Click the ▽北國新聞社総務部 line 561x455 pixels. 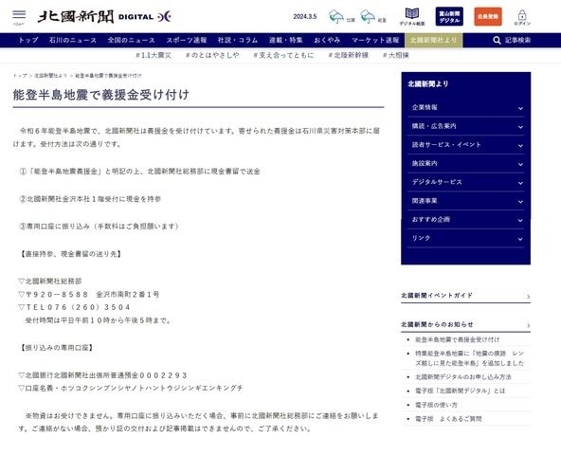point(50,282)
